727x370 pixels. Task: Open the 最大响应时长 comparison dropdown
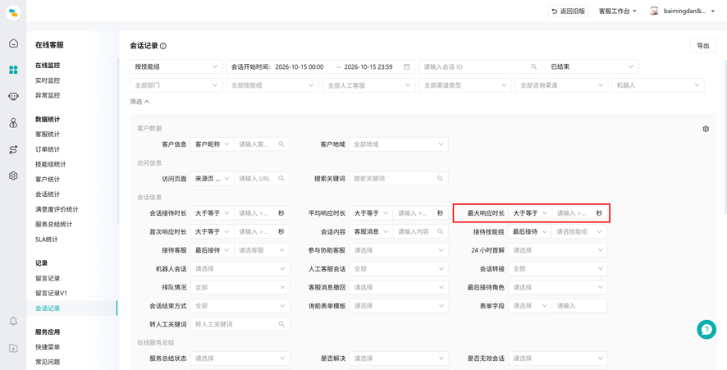[x=530, y=213]
